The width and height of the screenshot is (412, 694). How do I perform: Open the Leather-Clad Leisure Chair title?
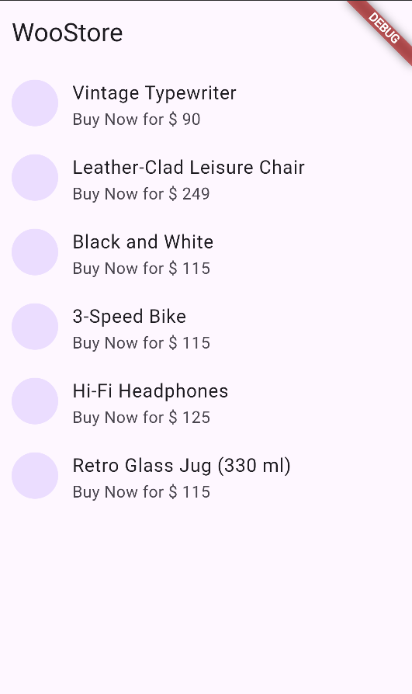(189, 168)
